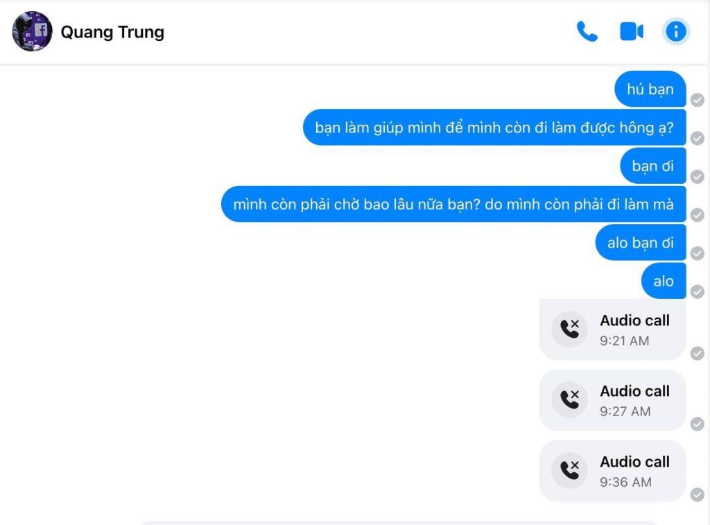Select the "bạn ơi" message bubble

pyautogui.click(x=652, y=166)
